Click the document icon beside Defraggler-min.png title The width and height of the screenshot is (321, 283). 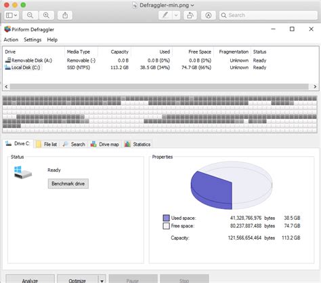click(x=135, y=5)
